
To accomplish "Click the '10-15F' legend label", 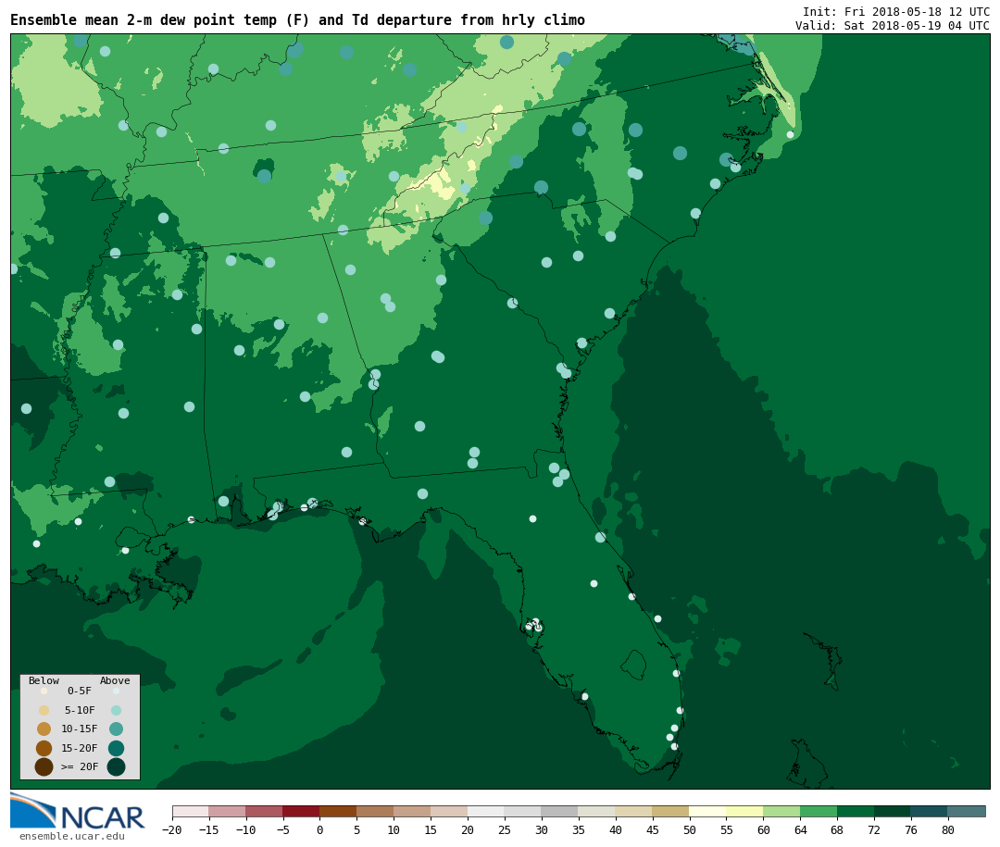I will [80, 729].
